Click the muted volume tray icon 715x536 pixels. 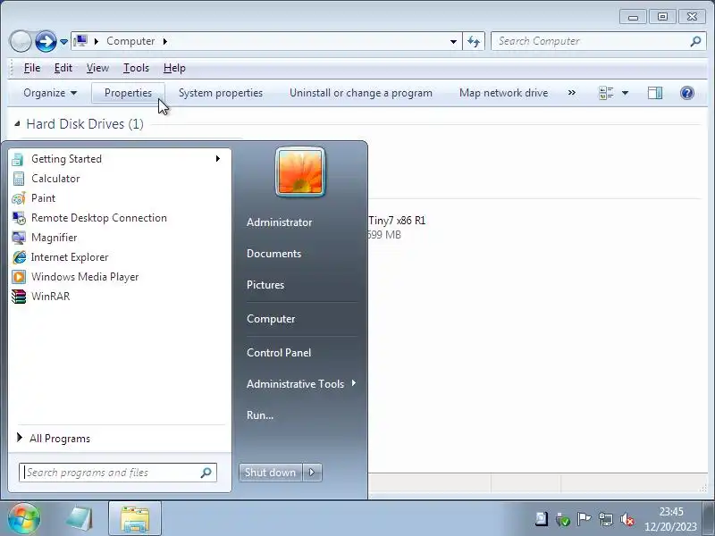(627, 519)
